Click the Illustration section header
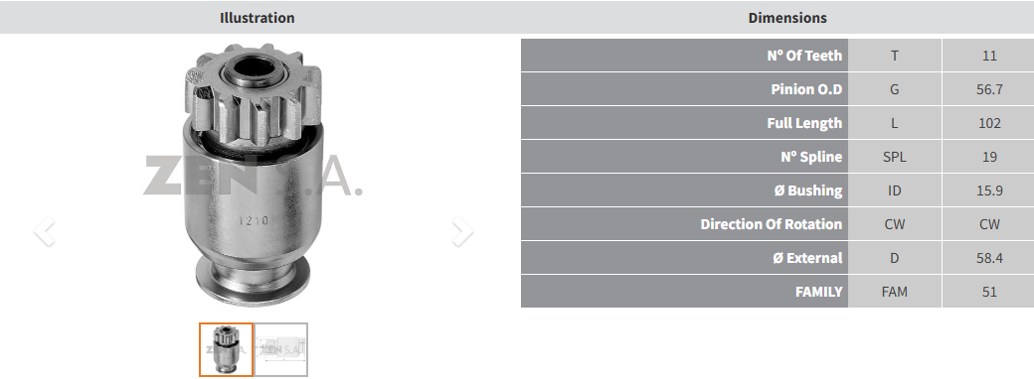This screenshot has height=379, width=1034. pyautogui.click(x=258, y=18)
